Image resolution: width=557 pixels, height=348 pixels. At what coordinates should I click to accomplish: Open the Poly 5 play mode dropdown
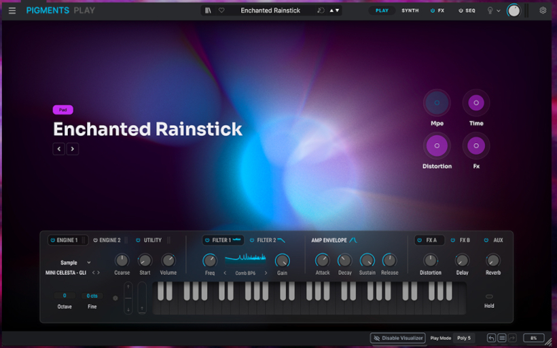464,338
